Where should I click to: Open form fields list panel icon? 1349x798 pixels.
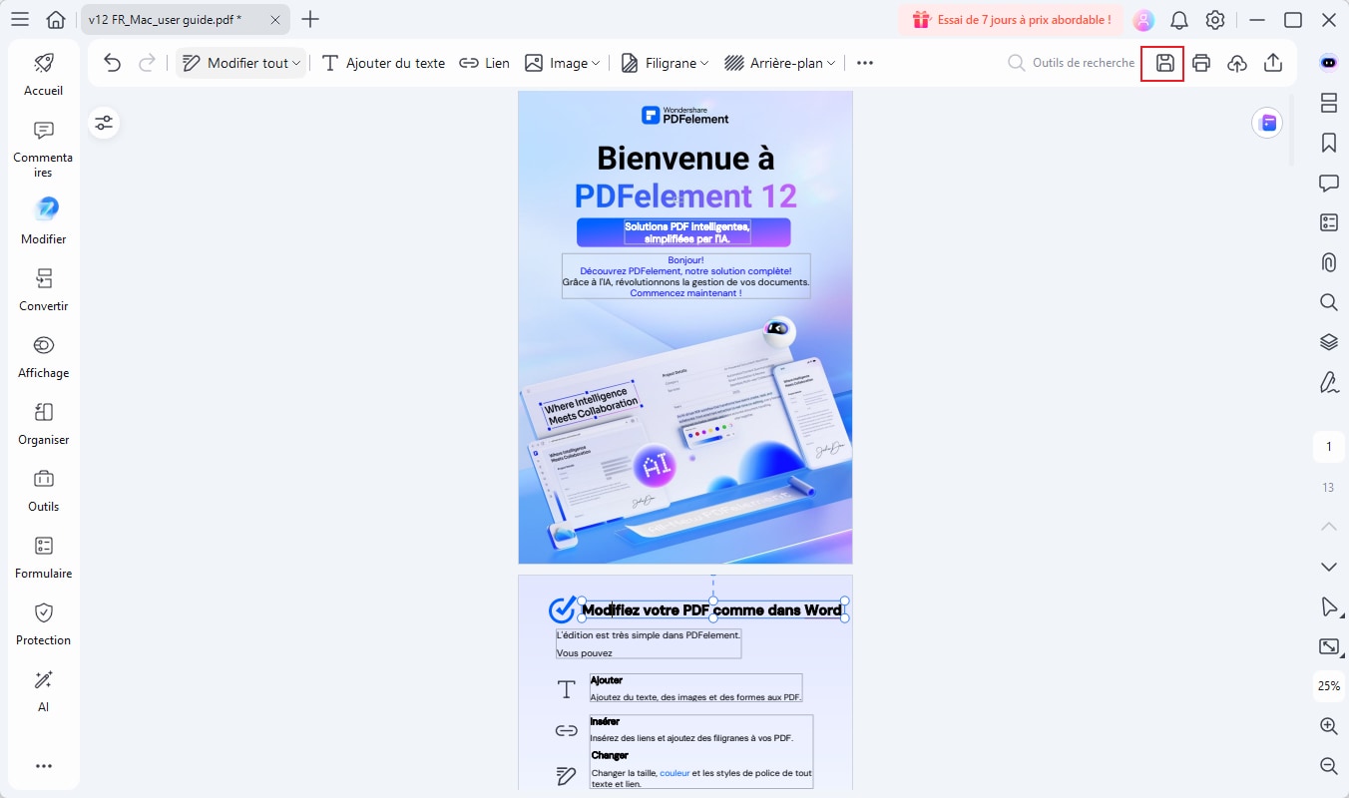[x=1328, y=222]
